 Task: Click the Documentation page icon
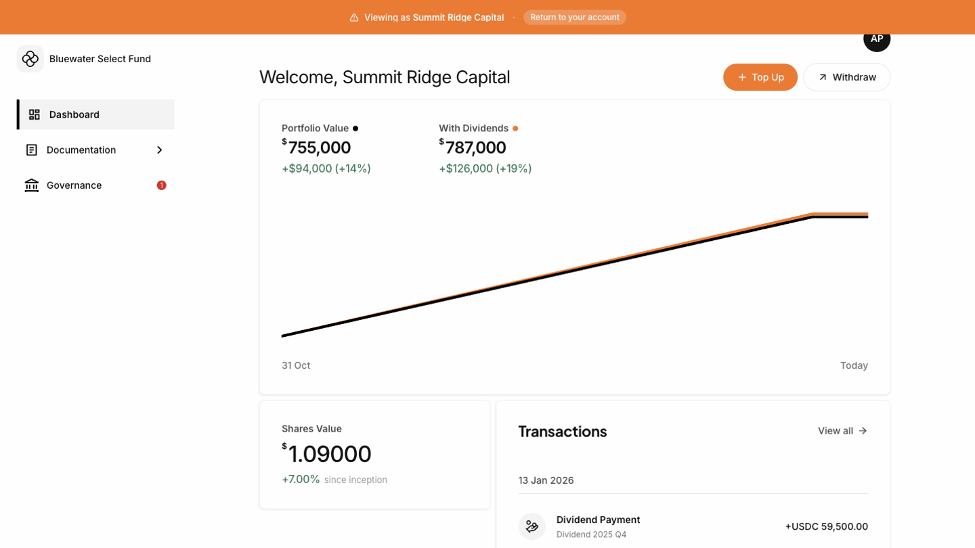32,150
